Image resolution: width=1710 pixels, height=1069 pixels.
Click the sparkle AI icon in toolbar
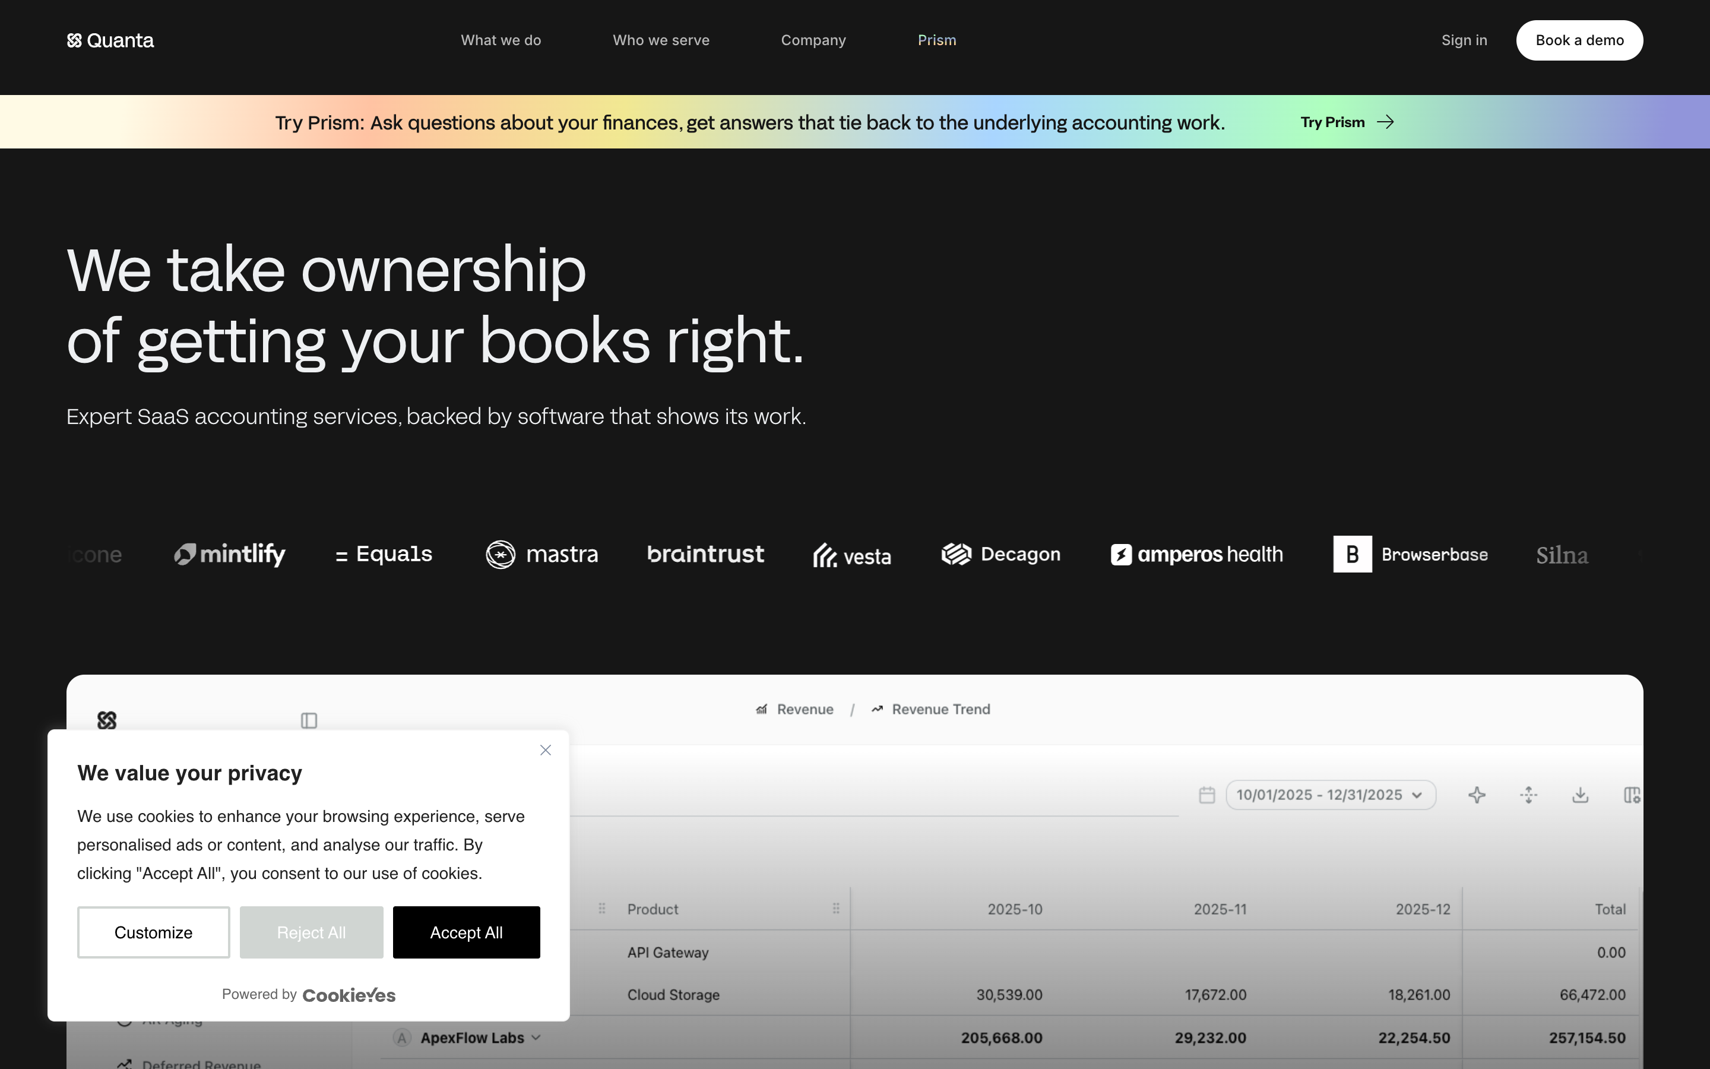coord(1477,795)
